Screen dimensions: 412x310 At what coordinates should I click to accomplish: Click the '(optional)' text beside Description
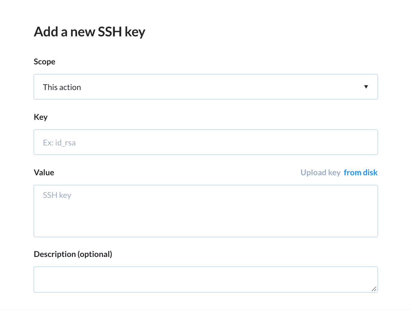(x=95, y=254)
